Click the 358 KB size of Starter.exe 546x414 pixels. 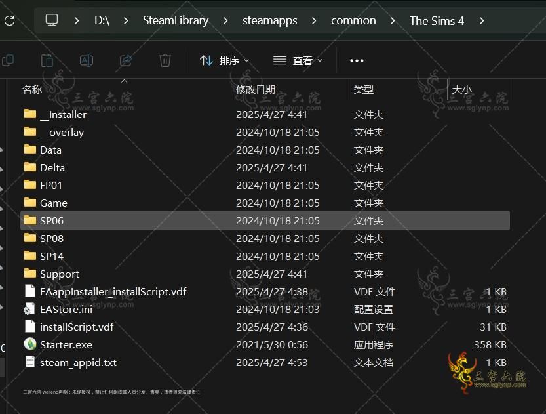490,344
